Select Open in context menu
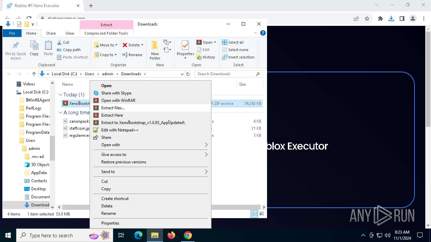Screen dimensions: 431x242 [150, 86]
